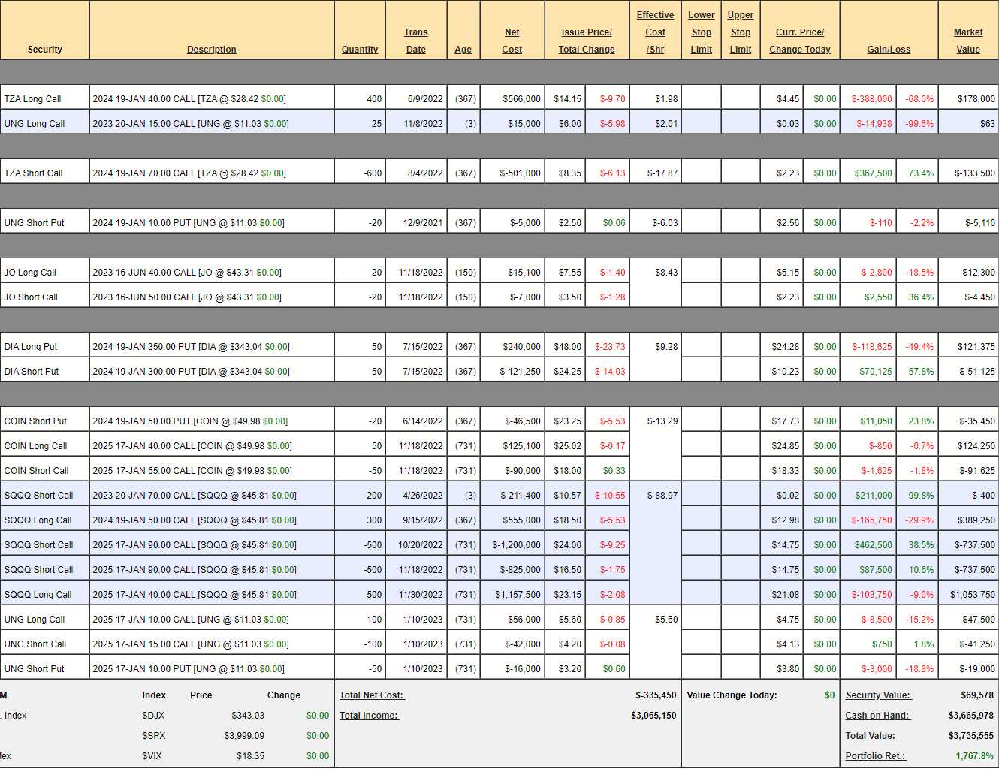The height and width of the screenshot is (769, 999).
Task: Open the Total Net Cost label
Action: (371, 695)
